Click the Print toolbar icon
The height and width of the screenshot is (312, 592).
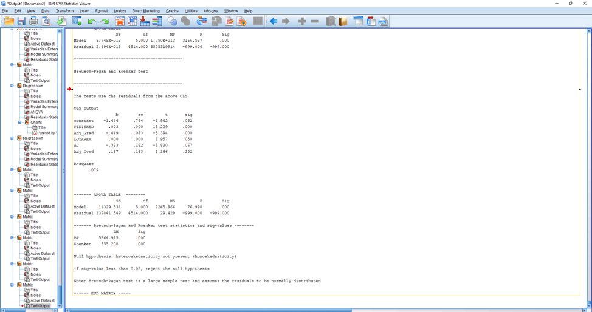(x=33, y=21)
